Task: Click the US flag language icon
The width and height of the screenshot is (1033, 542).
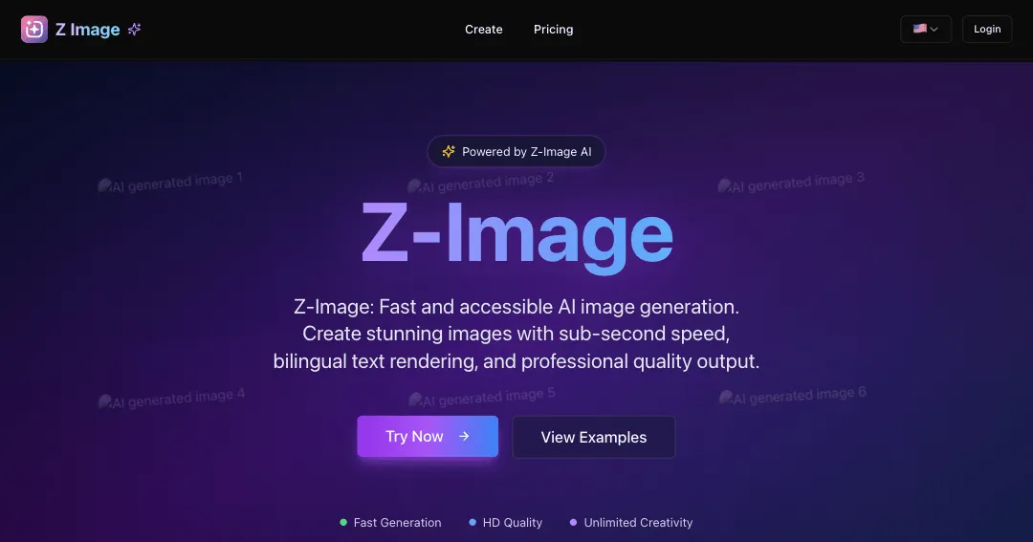Action: [x=920, y=29]
